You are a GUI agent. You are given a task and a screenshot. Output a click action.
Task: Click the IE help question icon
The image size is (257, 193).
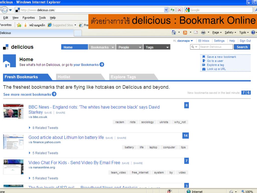pos(253,32)
